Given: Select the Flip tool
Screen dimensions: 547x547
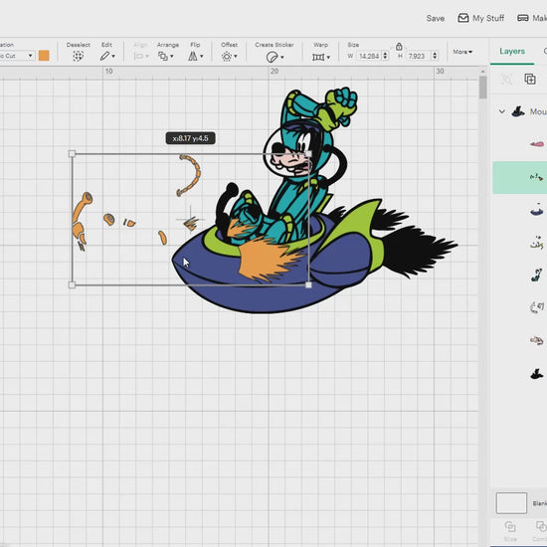Looking at the screenshot, I should (195, 56).
